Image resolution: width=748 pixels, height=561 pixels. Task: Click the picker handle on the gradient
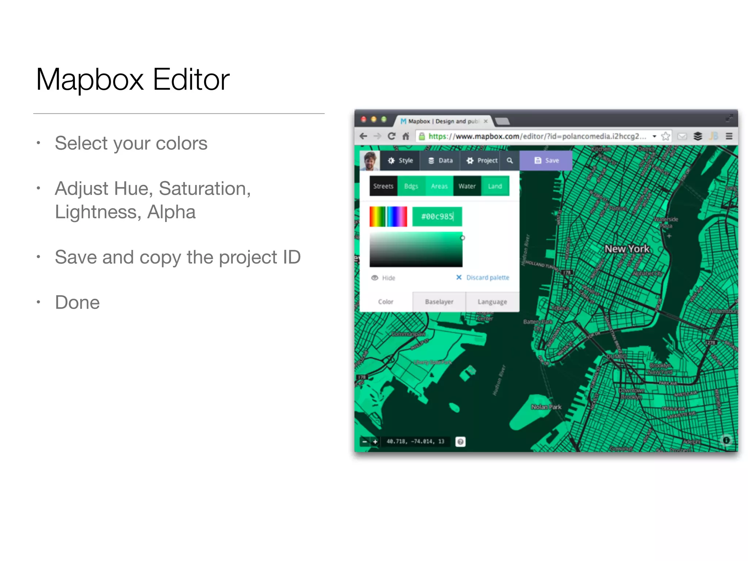[x=462, y=238]
